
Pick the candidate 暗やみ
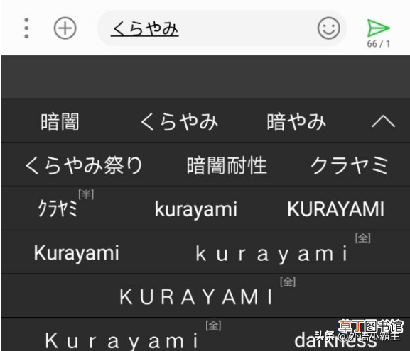(x=296, y=122)
